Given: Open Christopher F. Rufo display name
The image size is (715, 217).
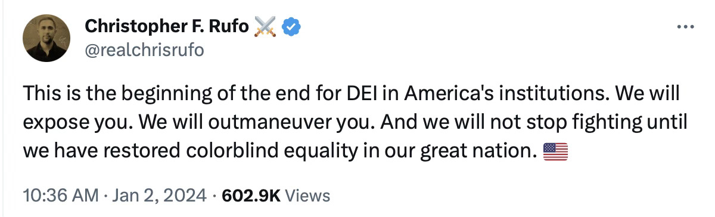Looking at the screenshot, I should (167, 26).
